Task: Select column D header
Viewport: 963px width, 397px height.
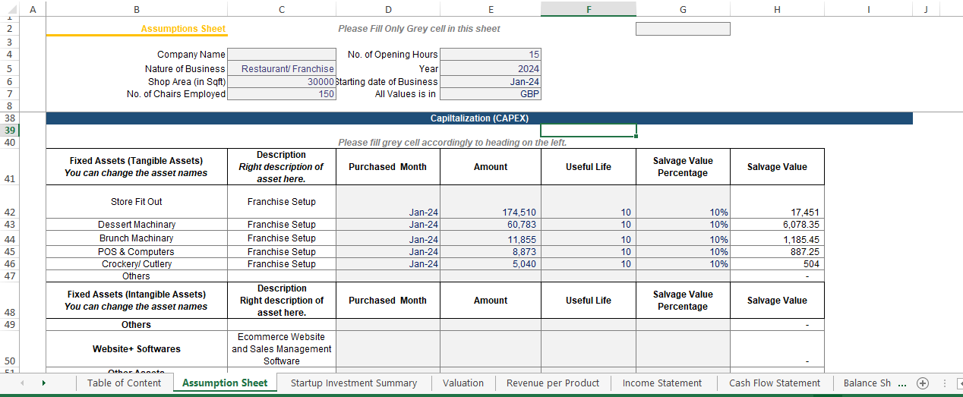Action: [388, 9]
